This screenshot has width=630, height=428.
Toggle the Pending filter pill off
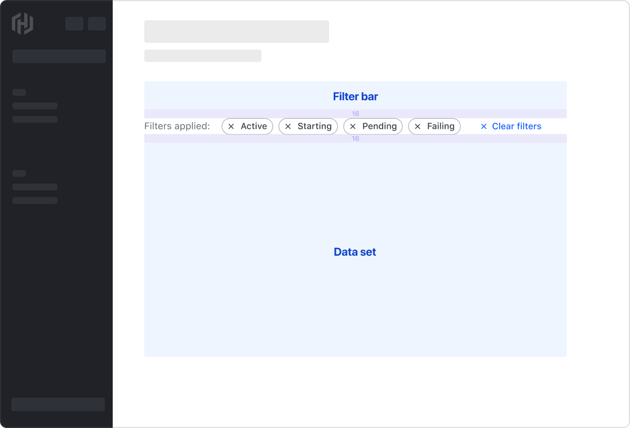pyautogui.click(x=372, y=126)
